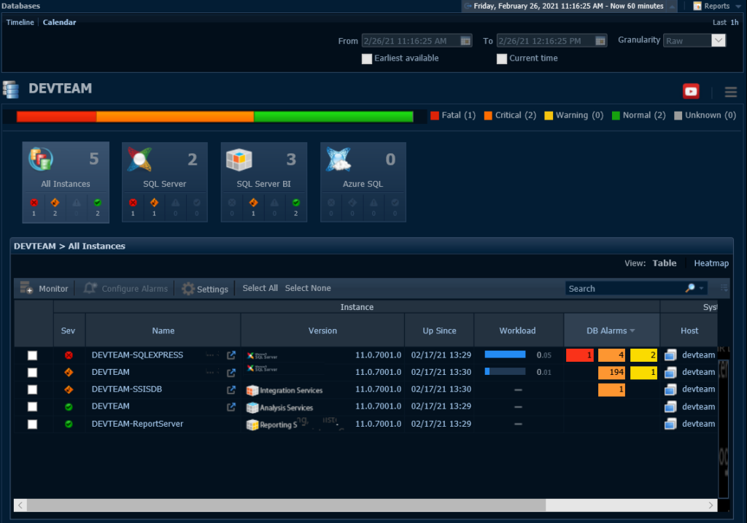This screenshot has height=523, width=747.
Task: Click the Monitor button
Action: coord(44,288)
